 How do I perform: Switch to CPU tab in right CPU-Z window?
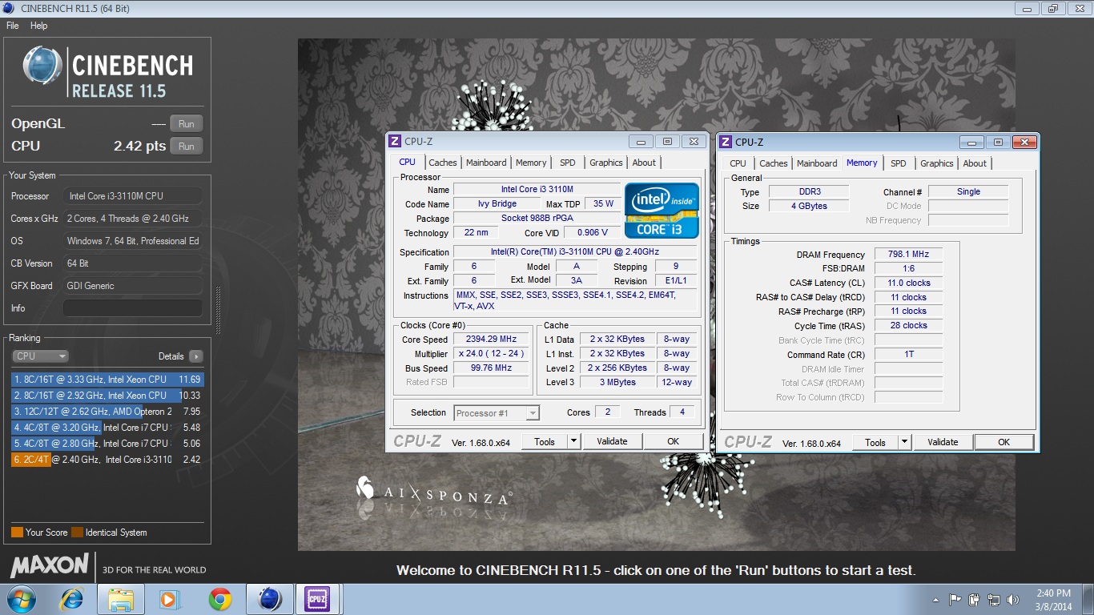[x=738, y=163]
